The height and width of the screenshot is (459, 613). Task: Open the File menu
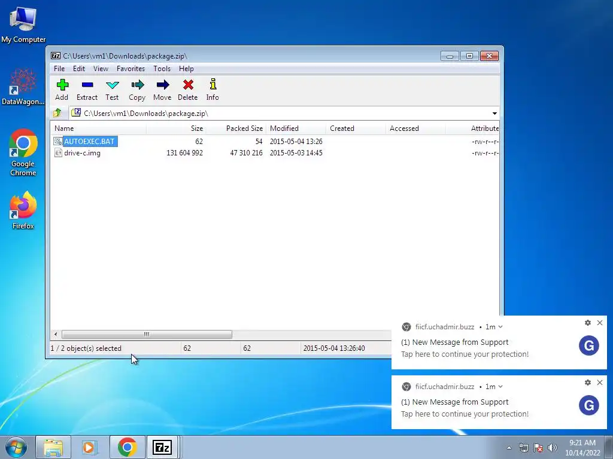(59, 69)
